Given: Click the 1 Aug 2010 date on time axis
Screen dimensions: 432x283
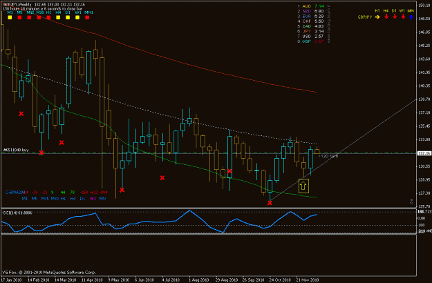Looking at the screenshot, I should [198, 280].
